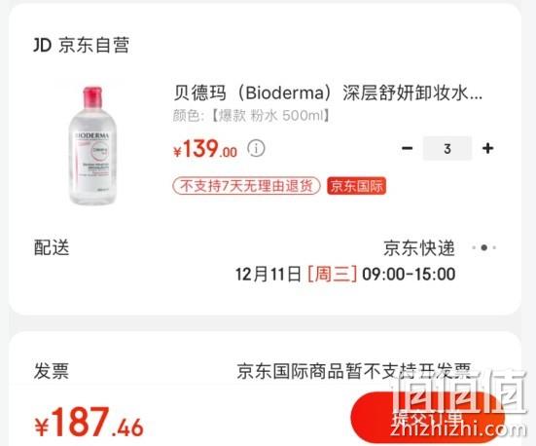Open delivery options via three-dot icon
Viewport: 536px width, 446px height.
point(484,247)
